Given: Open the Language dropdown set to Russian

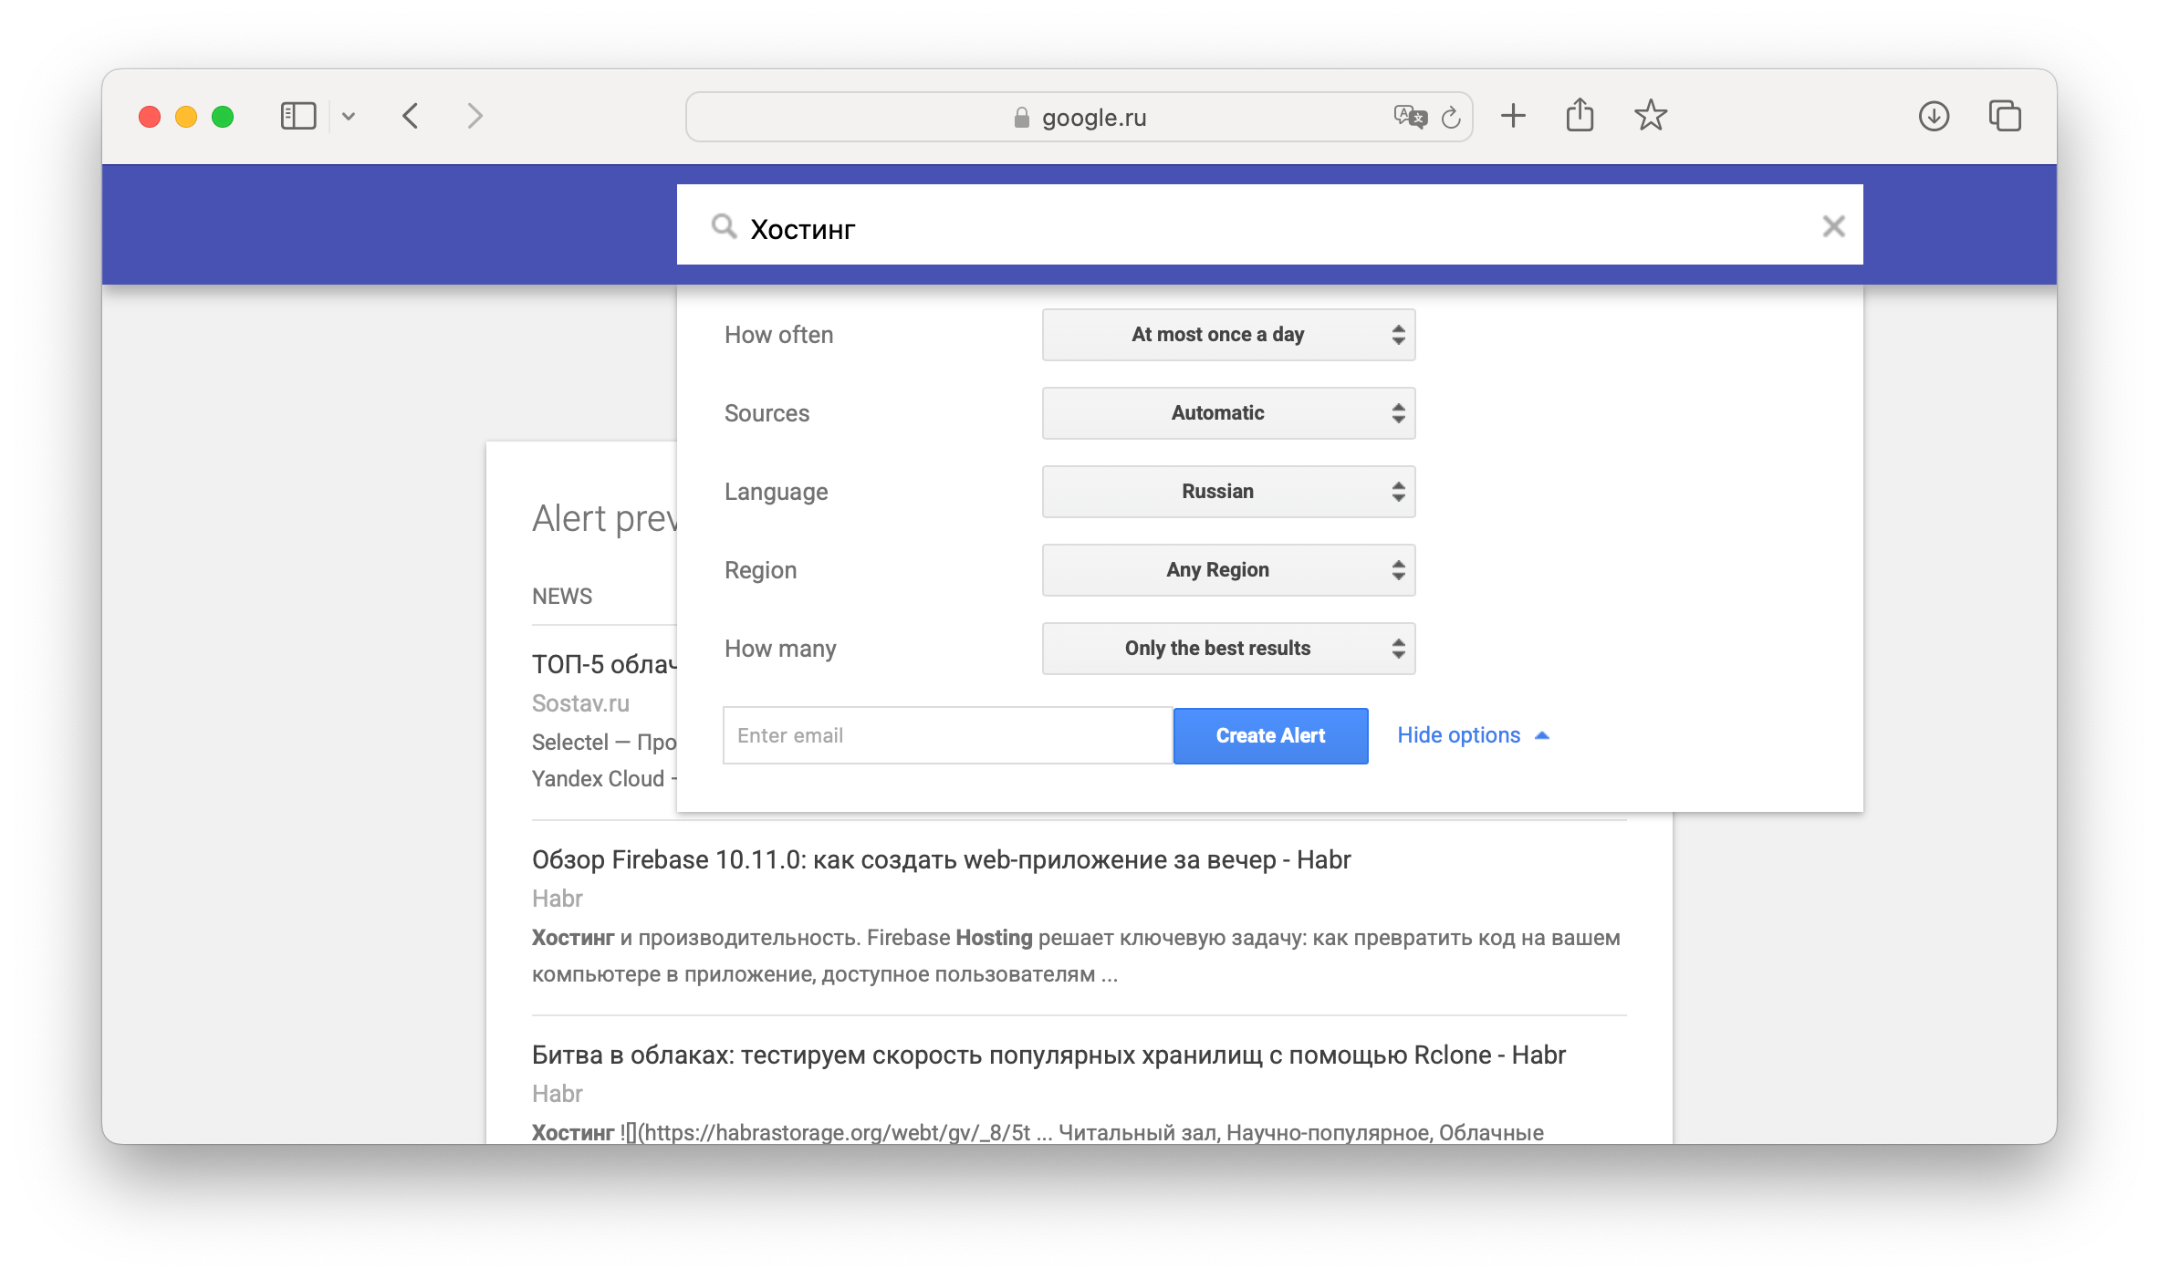Looking at the screenshot, I should point(1227,491).
